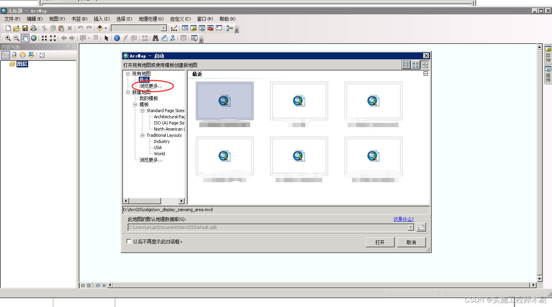Select 浏览更多... under 新建地图
Image resolution: width=552 pixels, height=307 pixels.
click(151, 160)
